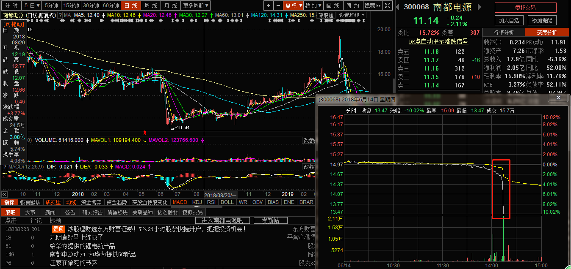Switch to 分时 view
This screenshot has height=269, width=571.
coord(11,5)
